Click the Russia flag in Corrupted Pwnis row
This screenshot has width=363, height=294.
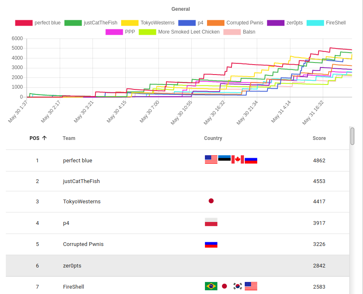[x=211, y=244]
